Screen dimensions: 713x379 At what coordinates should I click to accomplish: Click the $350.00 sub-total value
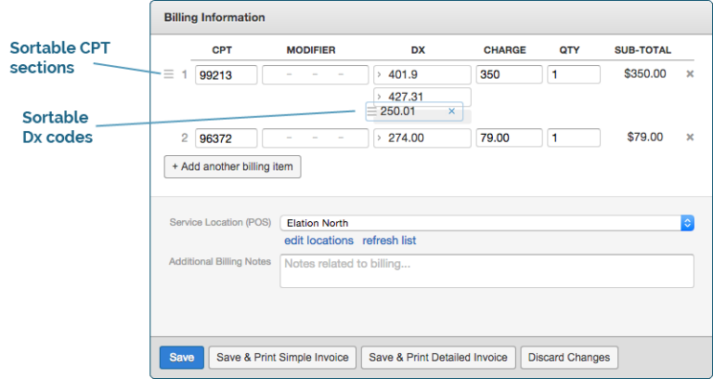coord(645,73)
